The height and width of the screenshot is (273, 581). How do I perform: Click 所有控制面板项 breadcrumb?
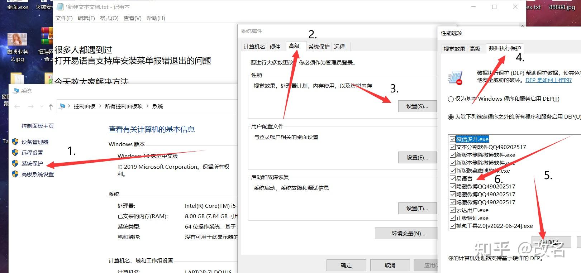point(124,106)
